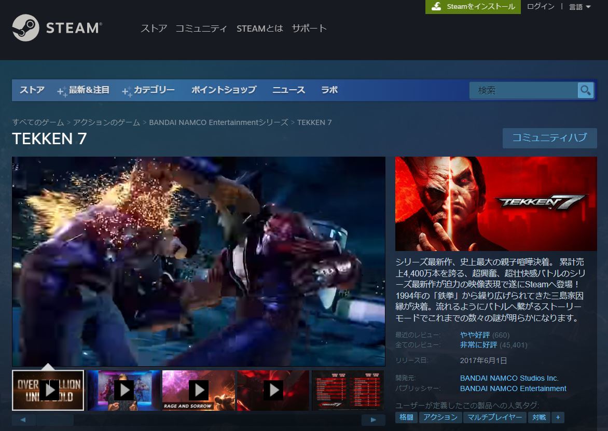Image resolution: width=608 pixels, height=431 pixels.
Task: Click TEKKEN 7 breadcrumb link
Action: pyautogui.click(x=314, y=122)
